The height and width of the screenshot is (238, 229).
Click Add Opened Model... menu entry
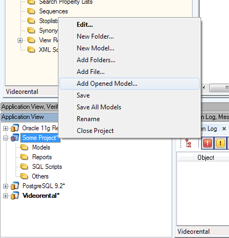tap(129, 84)
